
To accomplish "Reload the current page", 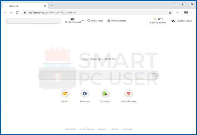I will coord(17,12).
